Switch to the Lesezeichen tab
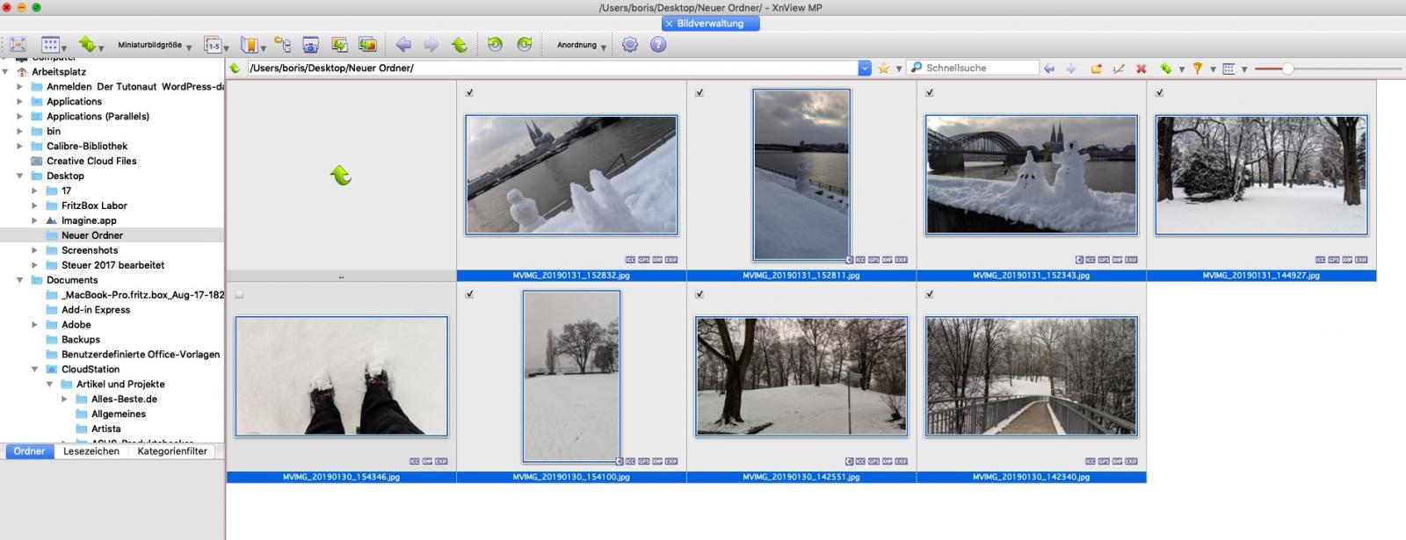This screenshot has width=1406, height=540. 91,451
